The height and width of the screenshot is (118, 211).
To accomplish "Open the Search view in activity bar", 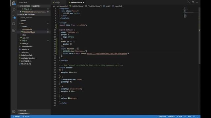I will (14, 10).
